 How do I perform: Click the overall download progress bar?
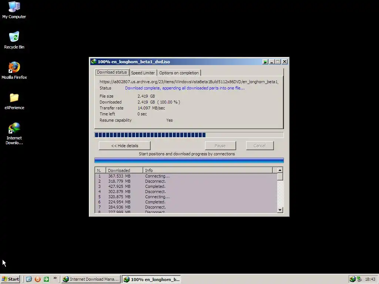click(189, 135)
